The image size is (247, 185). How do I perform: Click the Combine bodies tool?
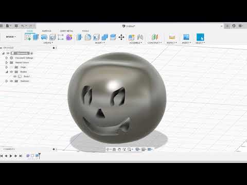(104, 37)
